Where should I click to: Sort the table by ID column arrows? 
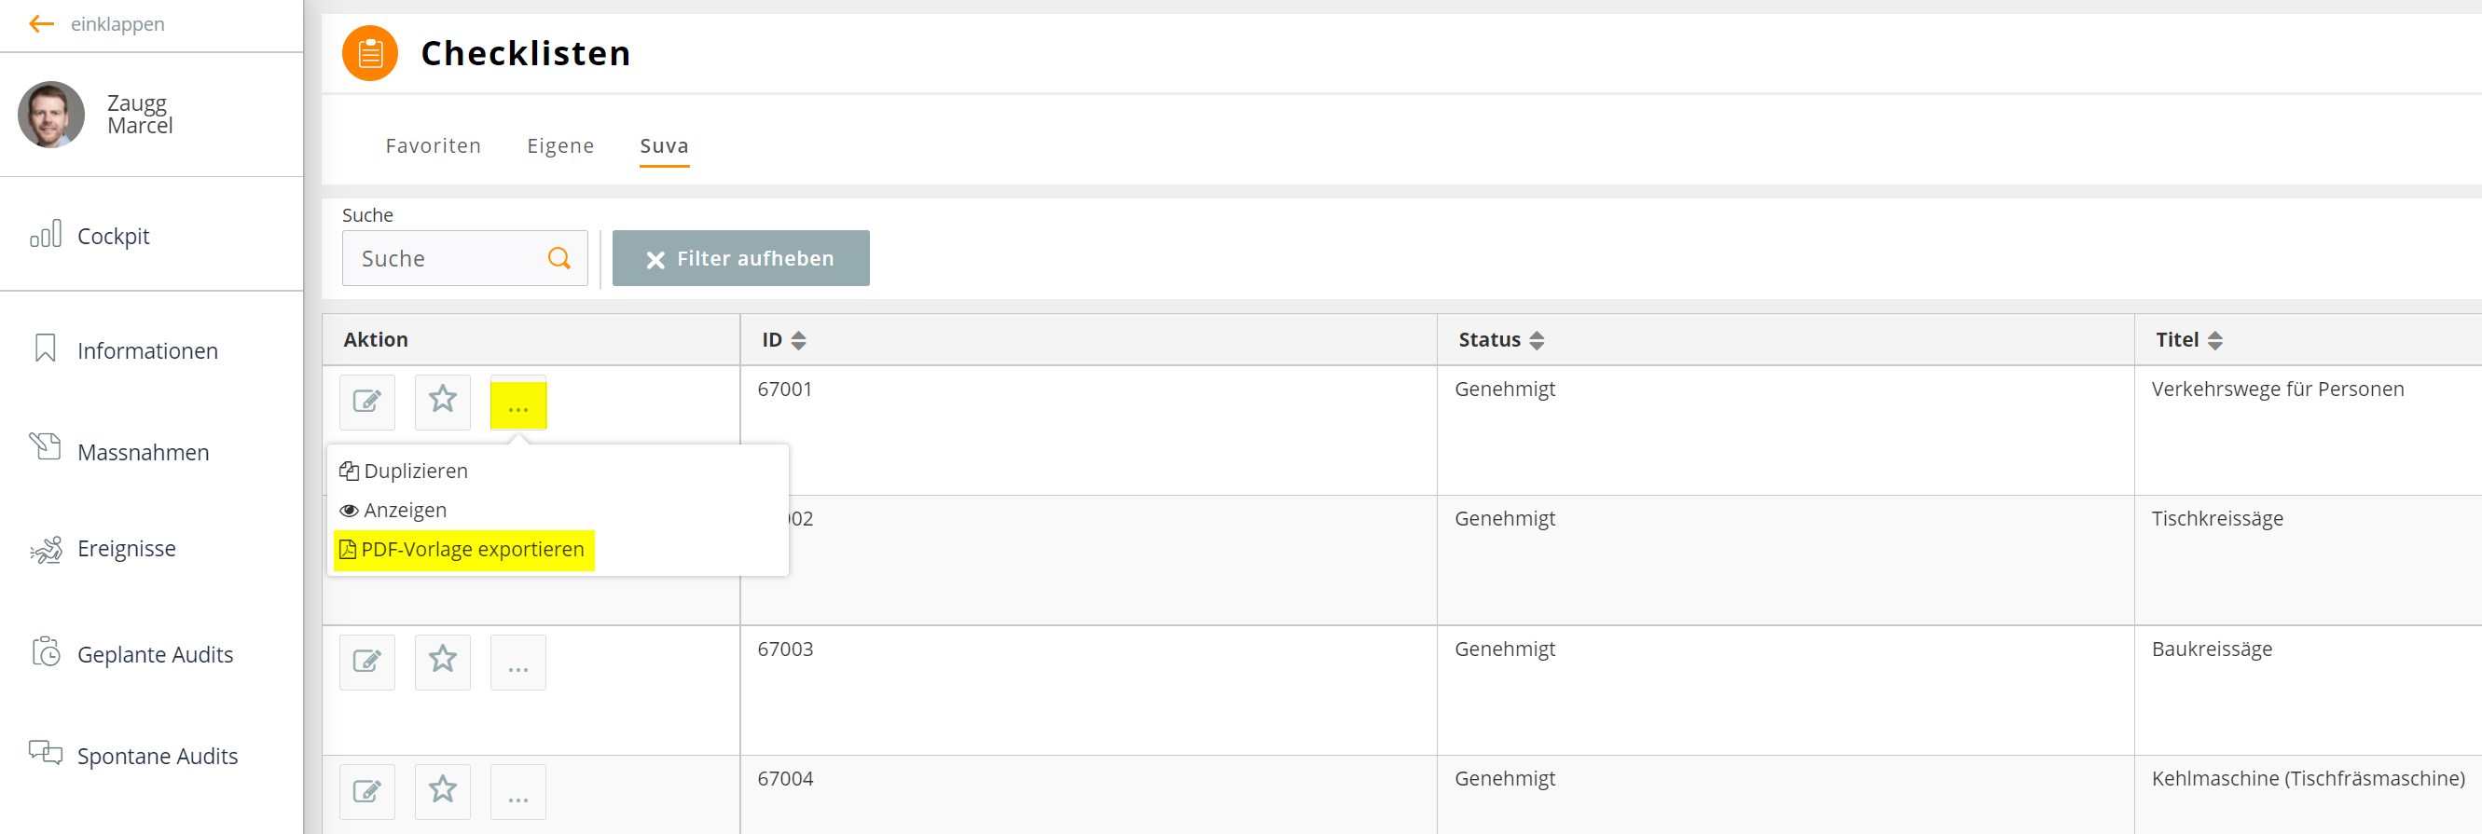point(798,340)
